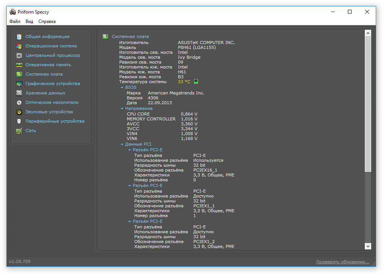
Task: Show Оптические накопители section
Action: [x=52, y=102]
